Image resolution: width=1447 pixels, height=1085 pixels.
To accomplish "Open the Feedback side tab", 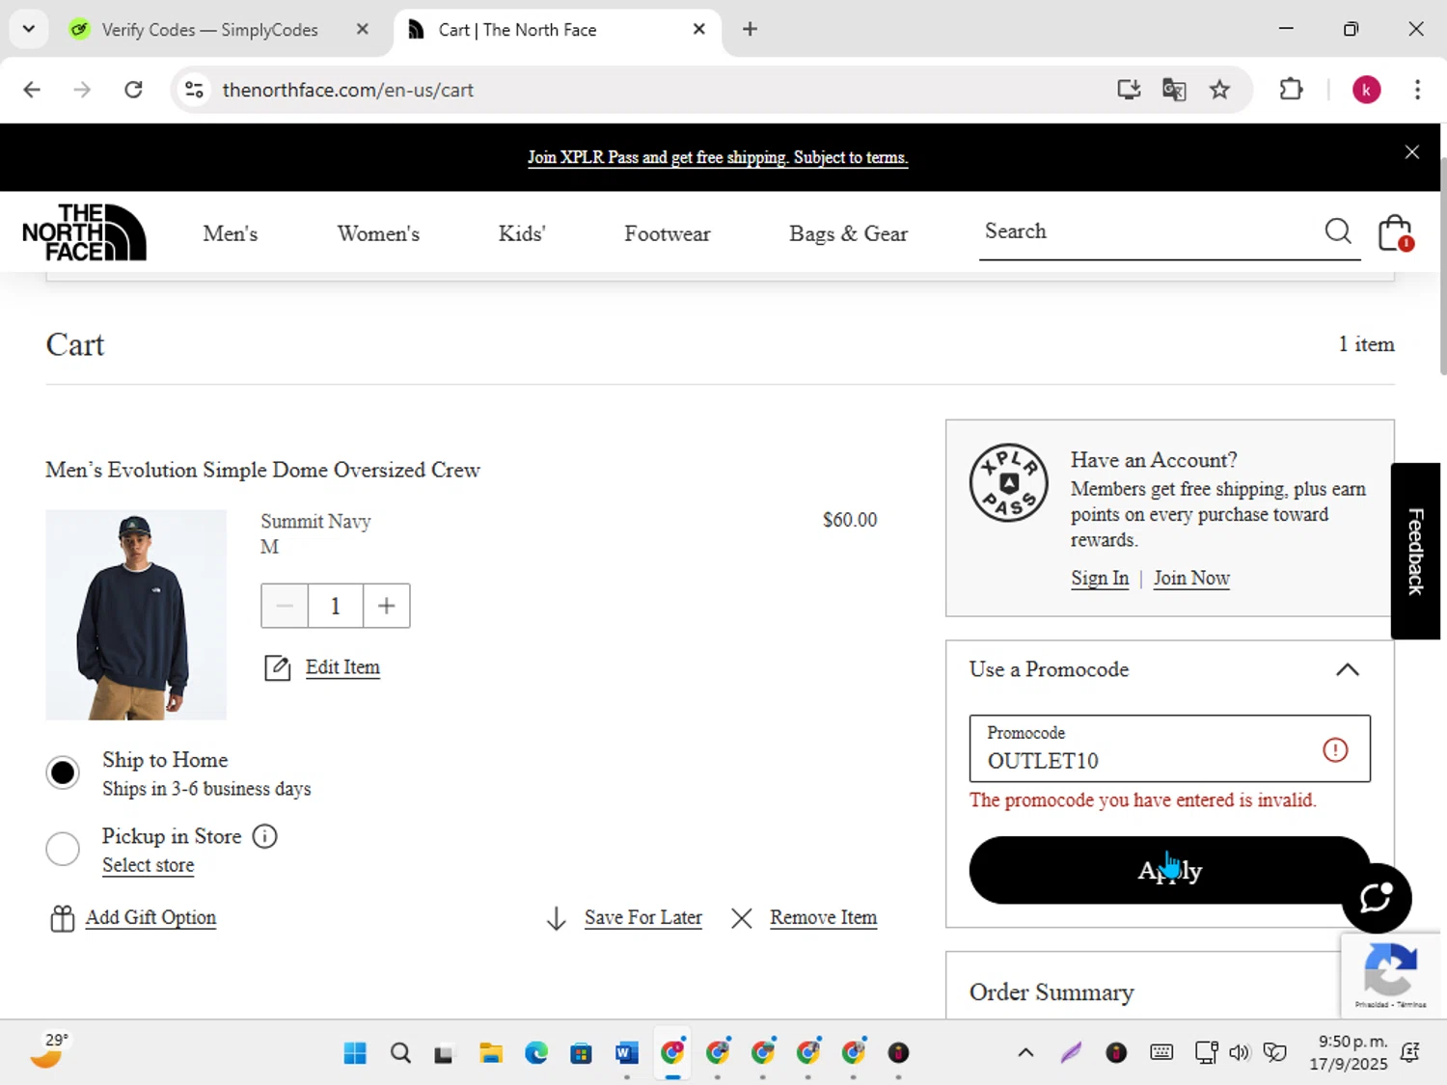I will (x=1415, y=551).
